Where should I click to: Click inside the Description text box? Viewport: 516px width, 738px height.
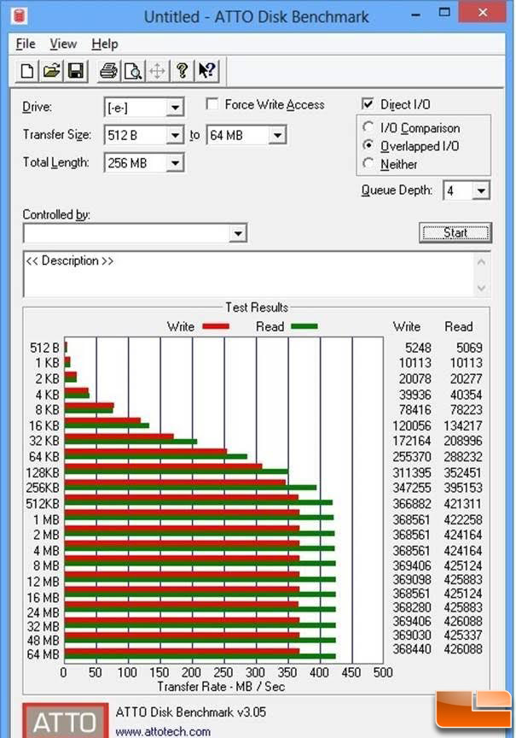point(248,274)
